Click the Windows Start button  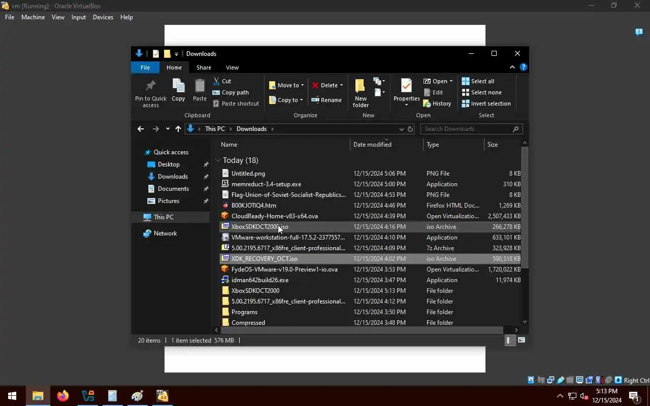tap(12, 396)
